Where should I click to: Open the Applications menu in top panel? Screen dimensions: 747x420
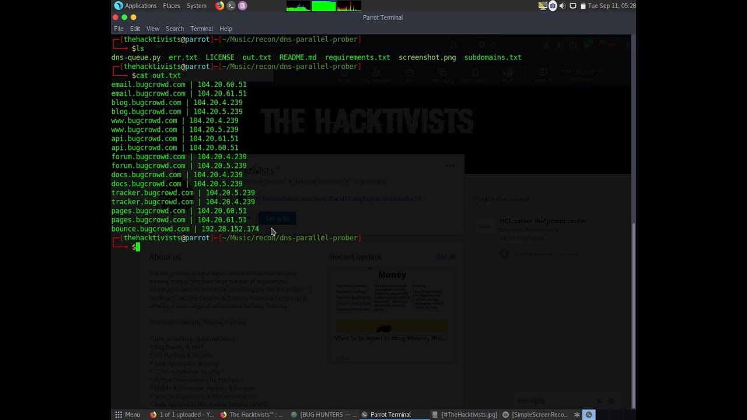135,6
